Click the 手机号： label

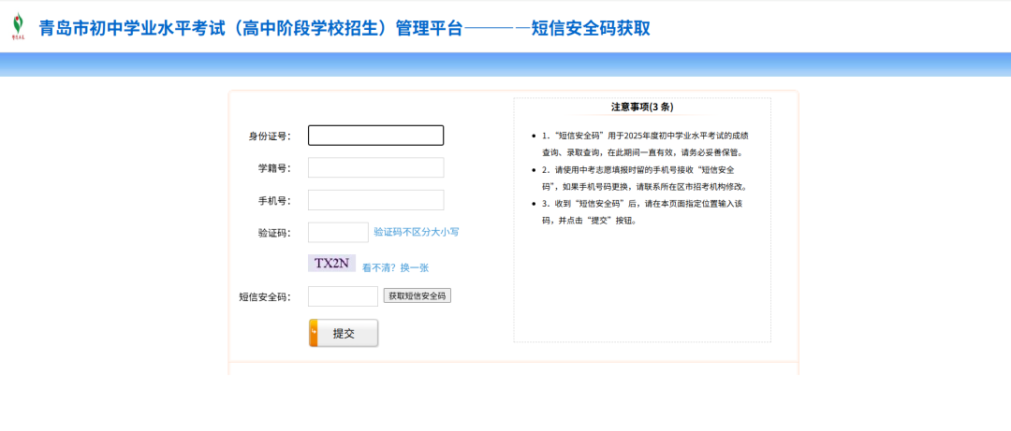coord(274,200)
